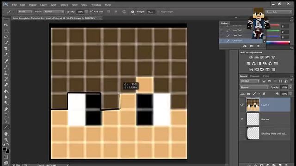Select the Pen tool
The image size is (296, 166).
(x=6, y=109)
